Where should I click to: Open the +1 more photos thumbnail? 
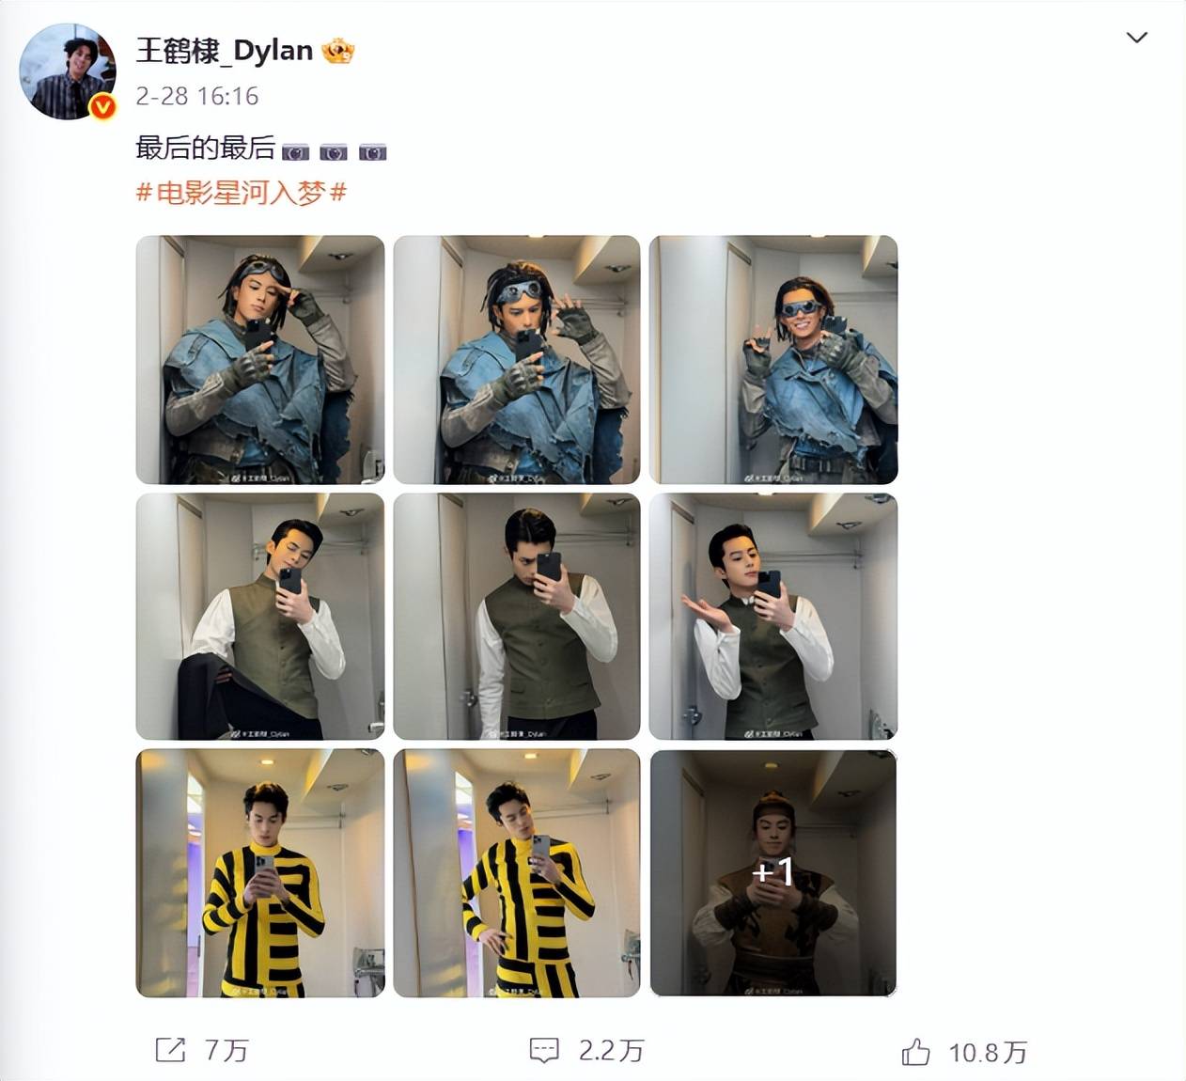(x=773, y=872)
